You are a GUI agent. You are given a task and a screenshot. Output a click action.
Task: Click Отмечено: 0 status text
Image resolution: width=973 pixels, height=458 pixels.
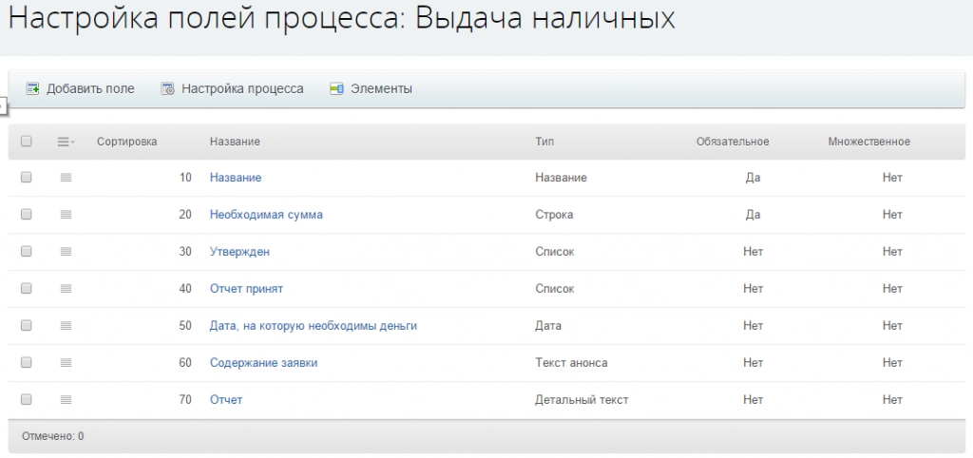(53, 436)
